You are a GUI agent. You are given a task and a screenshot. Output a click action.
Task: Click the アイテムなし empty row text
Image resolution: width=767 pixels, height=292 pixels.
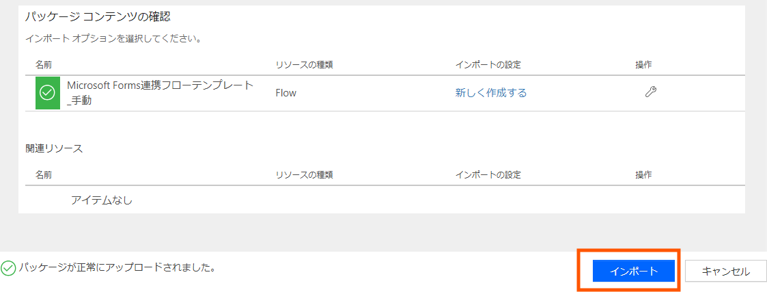(102, 200)
